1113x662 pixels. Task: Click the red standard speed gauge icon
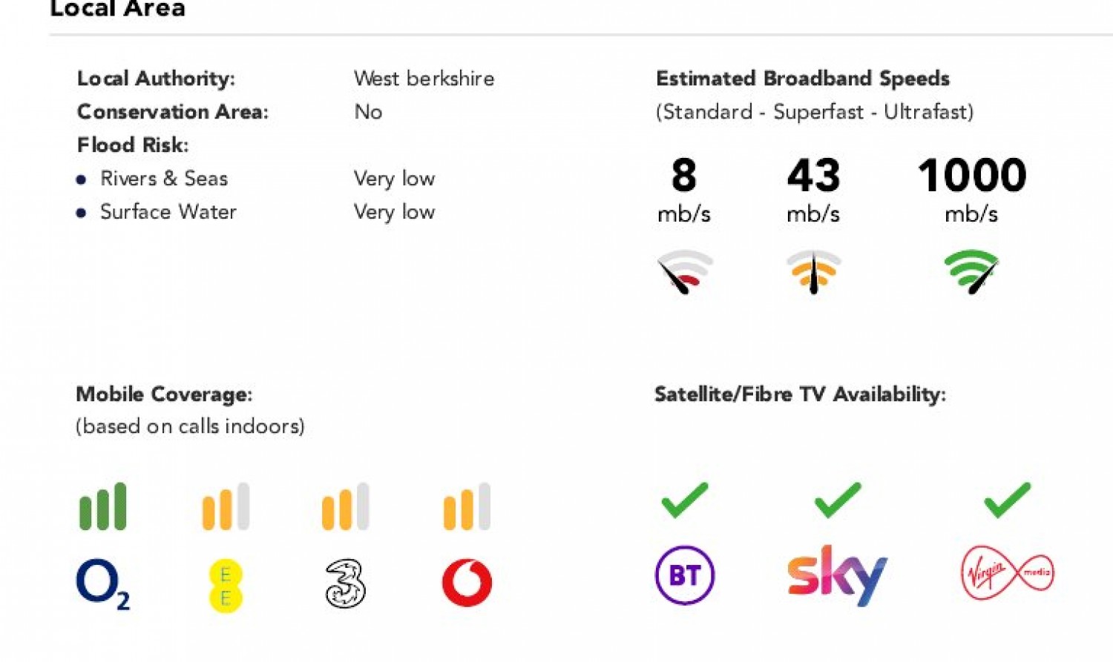click(684, 271)
